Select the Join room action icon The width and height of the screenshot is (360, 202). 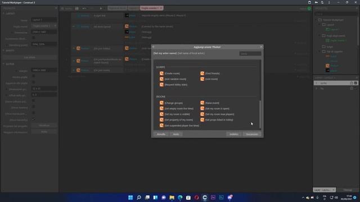202,79
